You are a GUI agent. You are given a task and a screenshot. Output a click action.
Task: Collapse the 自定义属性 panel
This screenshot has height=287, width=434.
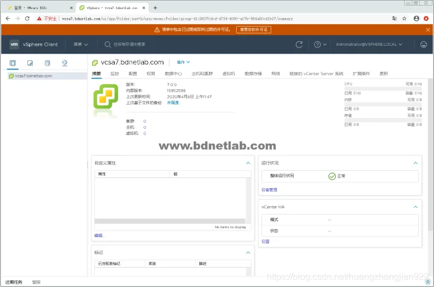click(248, 163)
